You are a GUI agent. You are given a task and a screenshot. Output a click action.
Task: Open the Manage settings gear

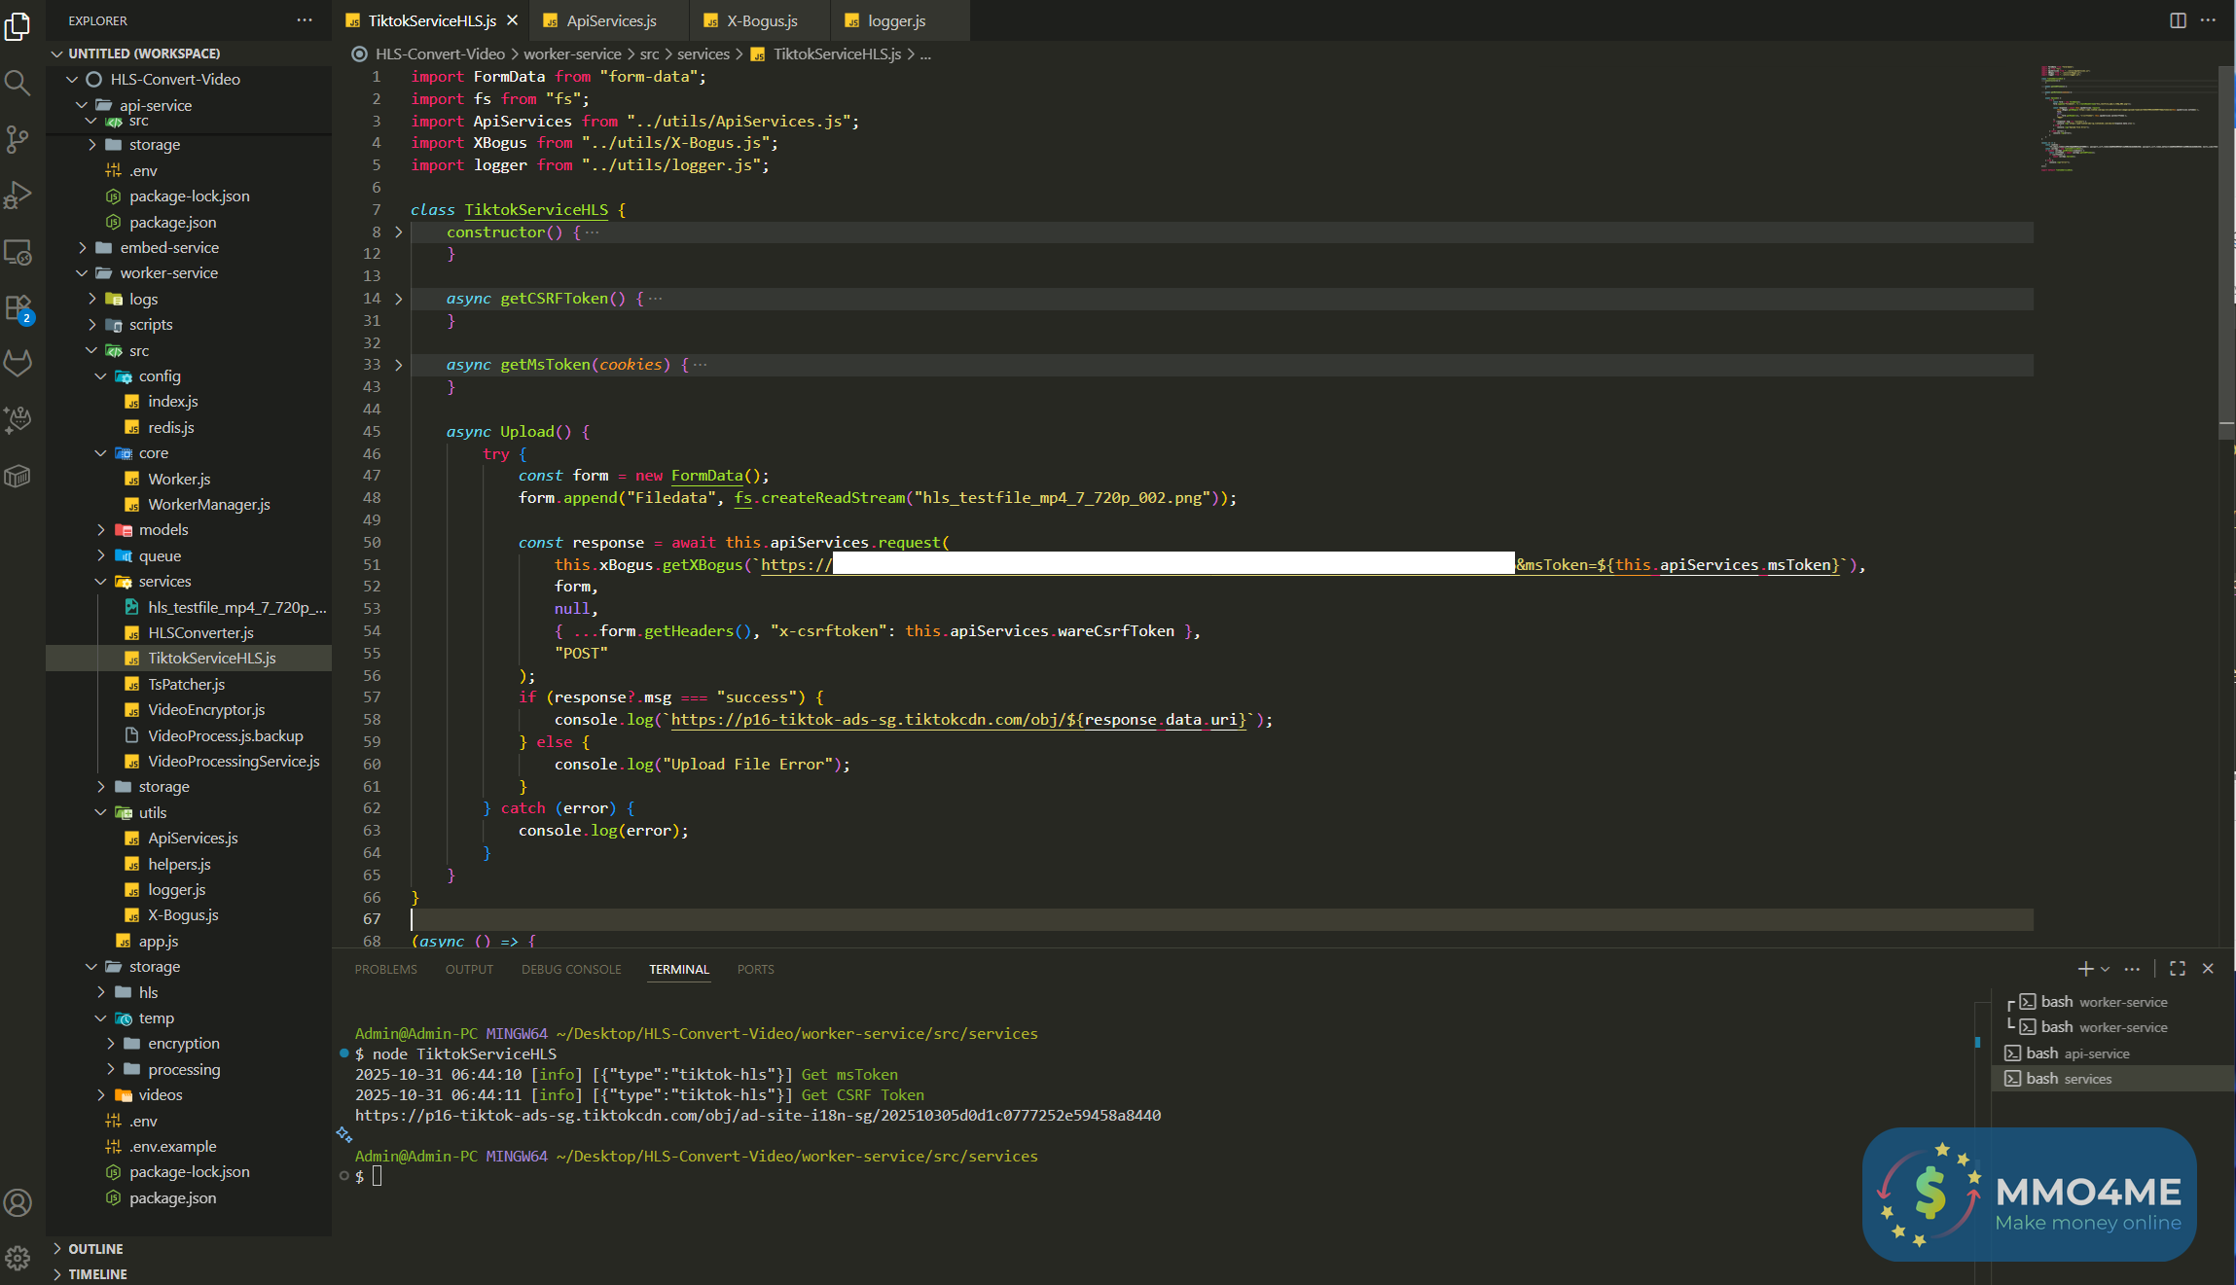pyautogui.click(x=18, y=1257)
